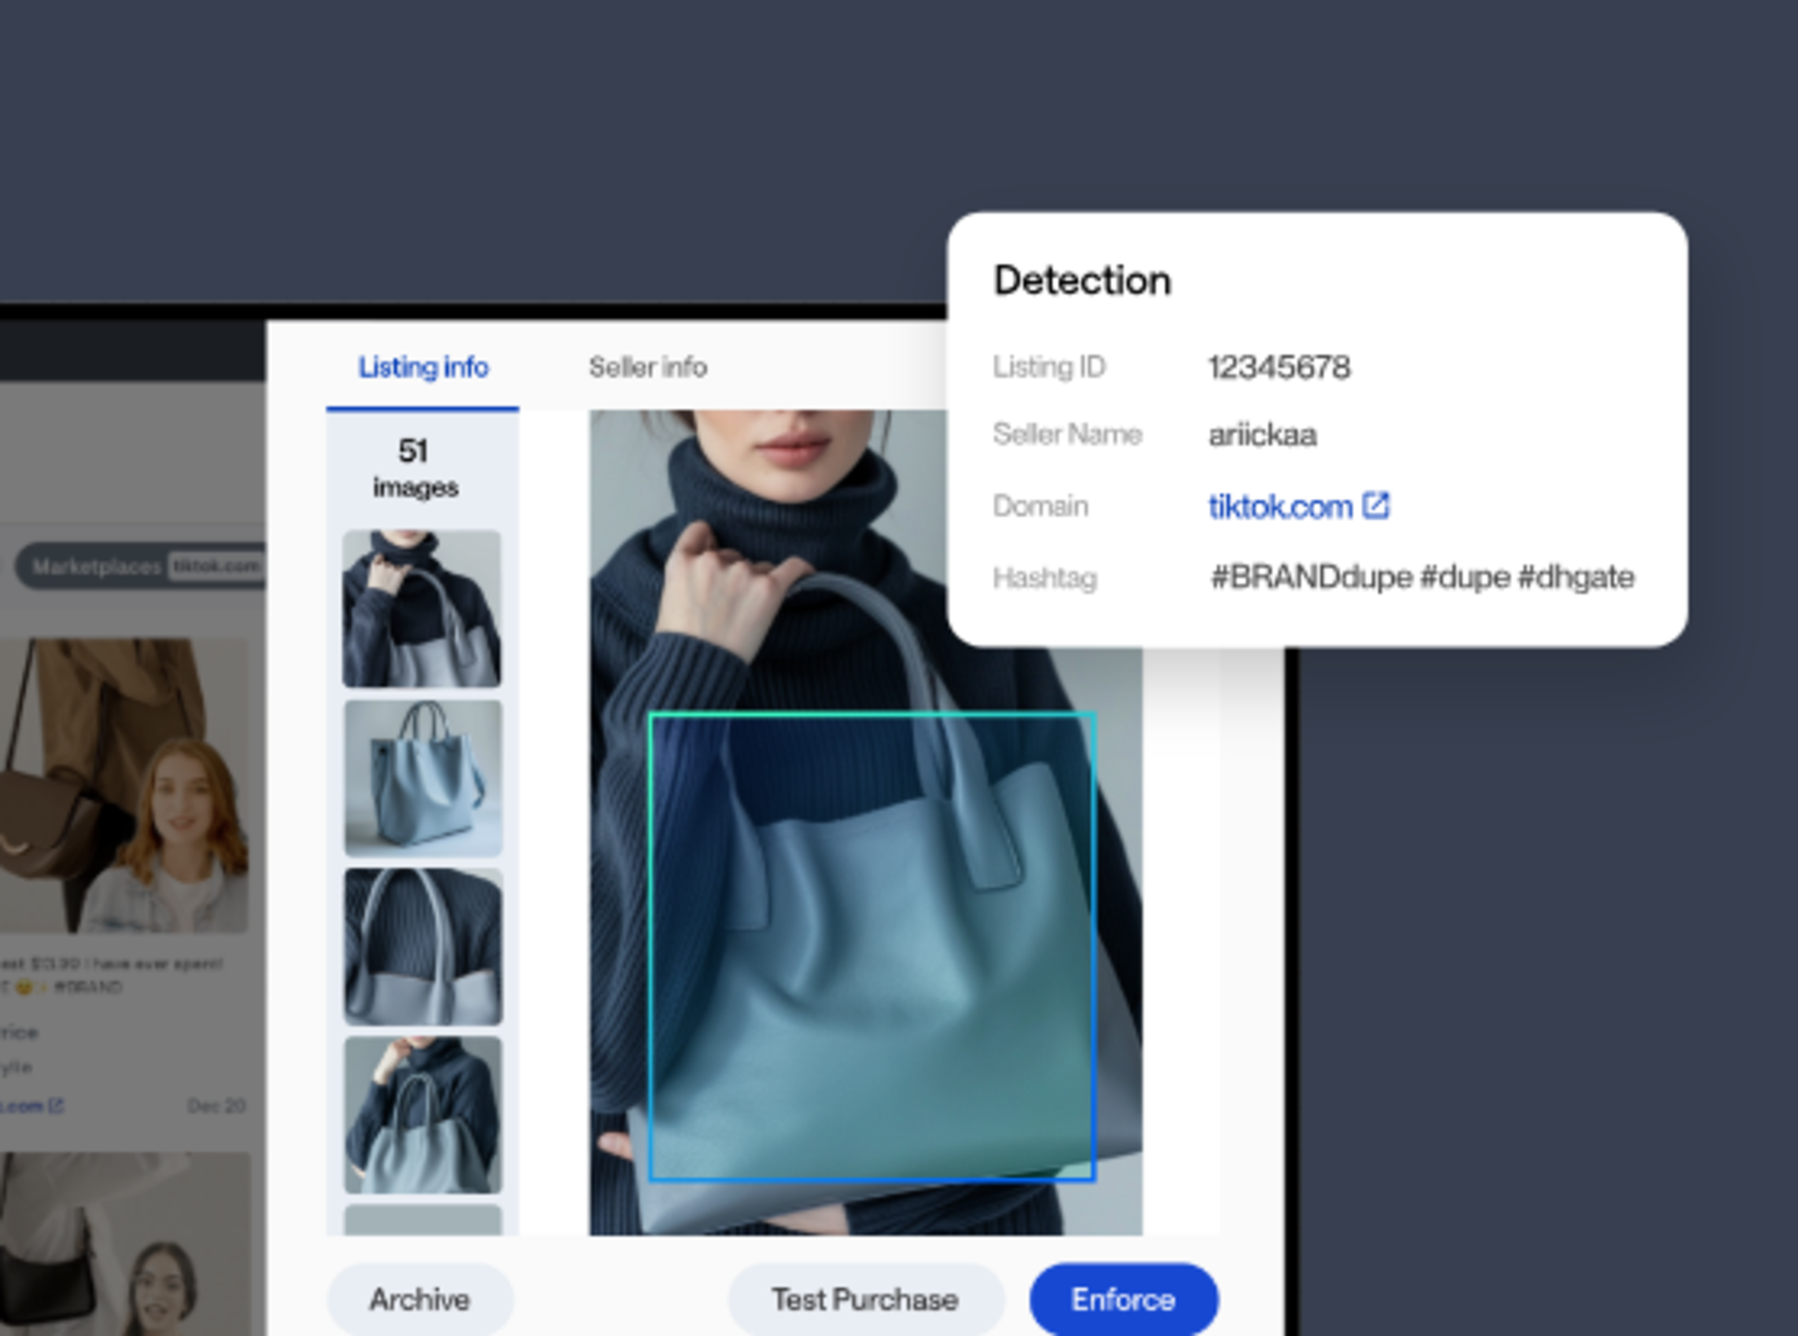Open the tiktok.com domain link

(1280, 507)
